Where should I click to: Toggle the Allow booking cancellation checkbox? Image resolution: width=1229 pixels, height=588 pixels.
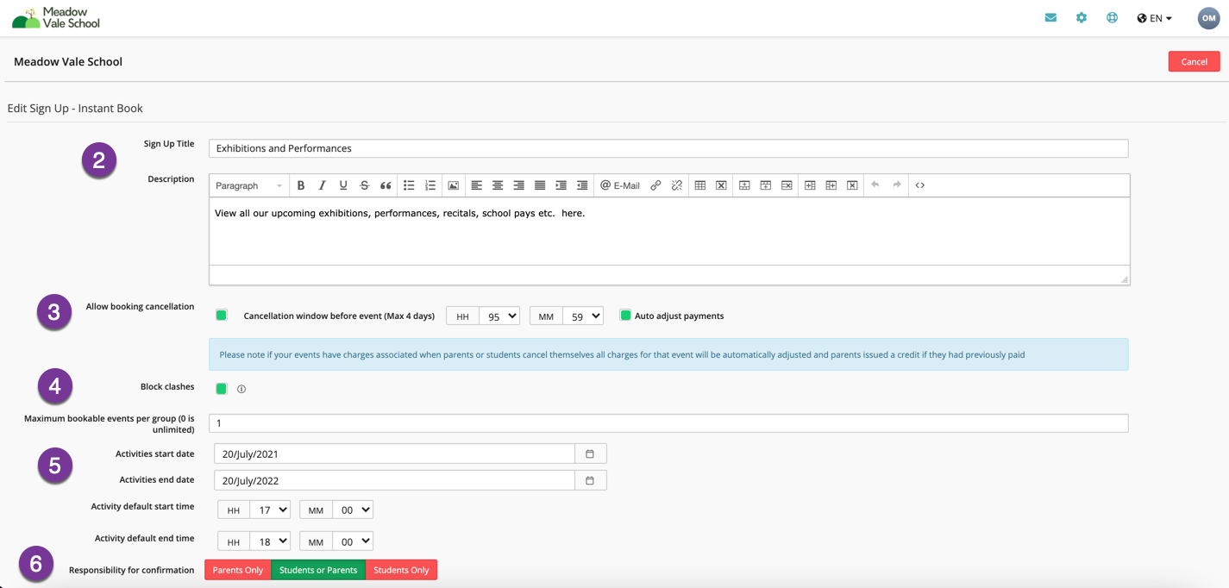pos(222,316)
